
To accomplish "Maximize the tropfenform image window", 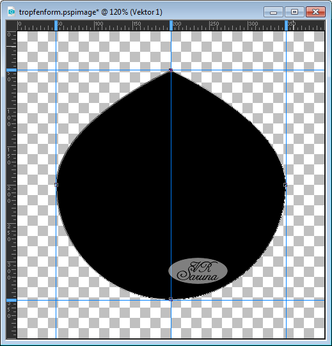I will click(x=294, y=12).
